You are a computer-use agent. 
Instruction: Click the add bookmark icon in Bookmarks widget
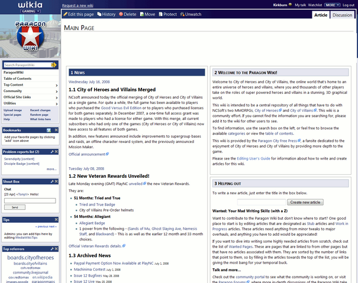[49, 130]
